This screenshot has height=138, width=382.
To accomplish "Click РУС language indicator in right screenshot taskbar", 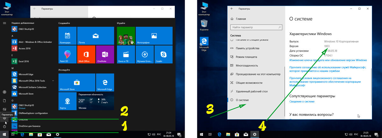I will tap(356, 135).
